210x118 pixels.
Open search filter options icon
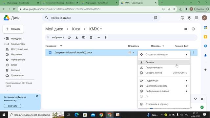tap(156, 18)
